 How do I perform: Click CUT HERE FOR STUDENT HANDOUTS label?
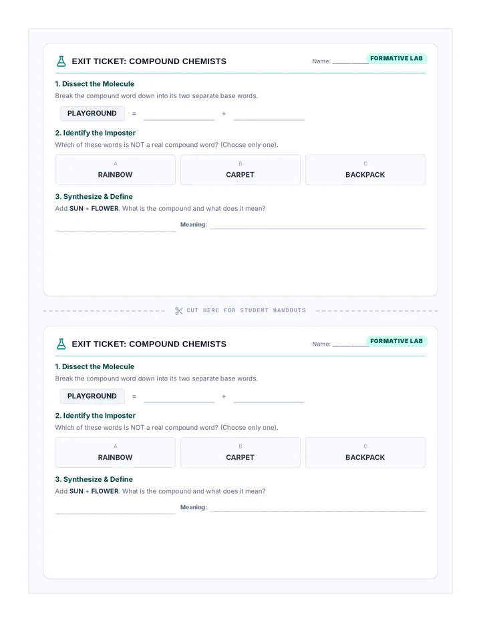pyautogui.click(x=247, y=310)
